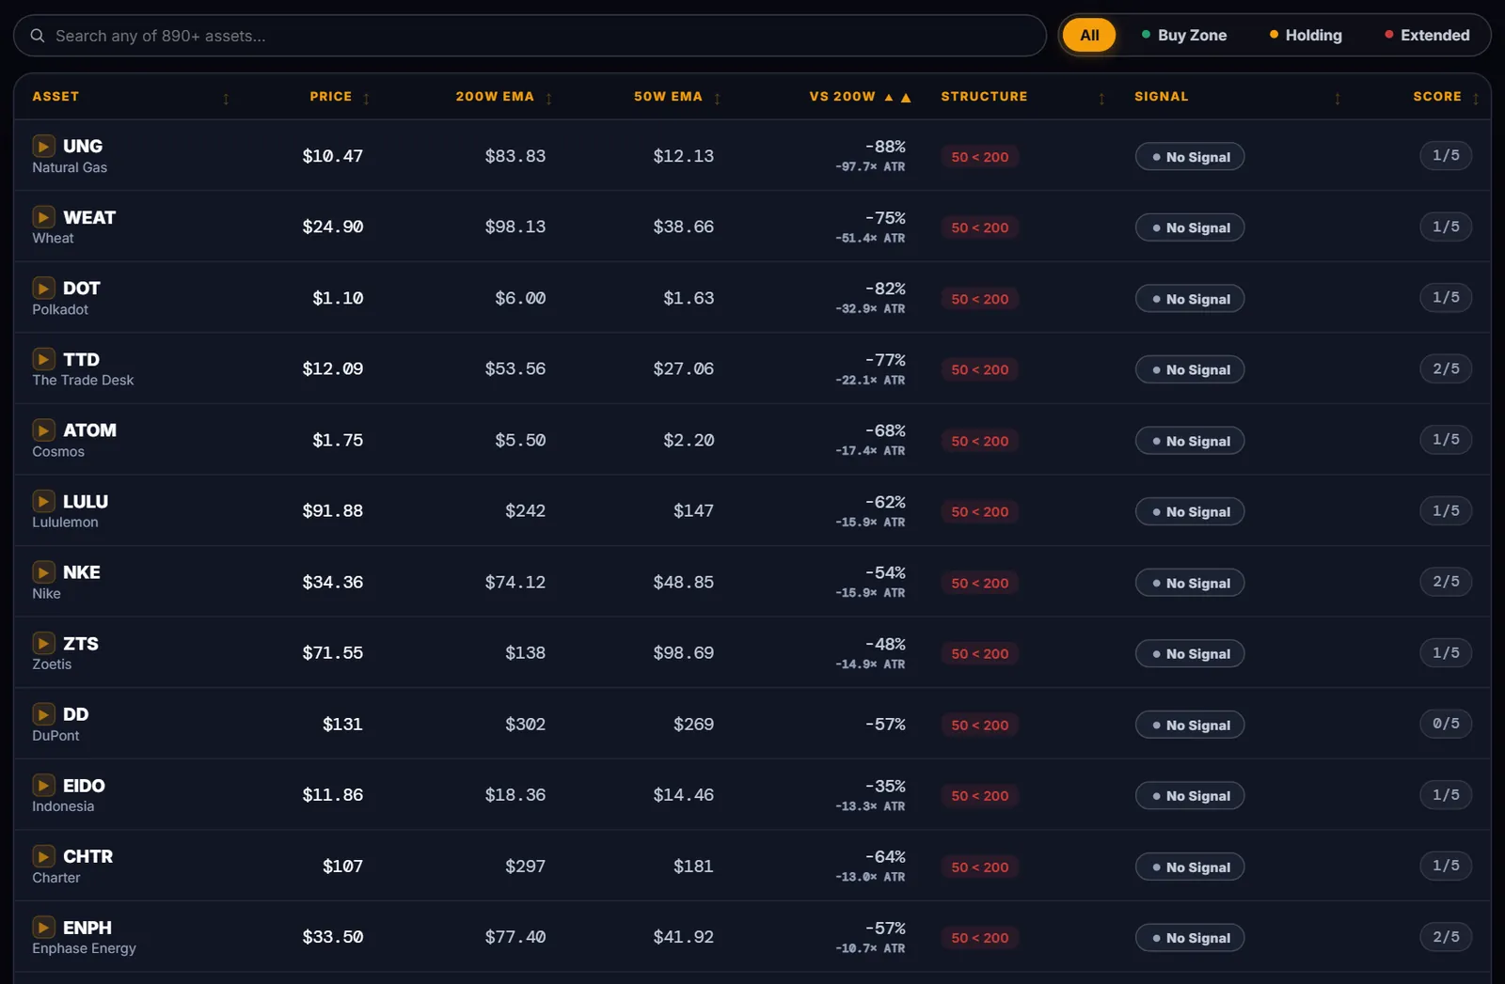Click the $297 200W EMA for CHTR

[525, 866]
